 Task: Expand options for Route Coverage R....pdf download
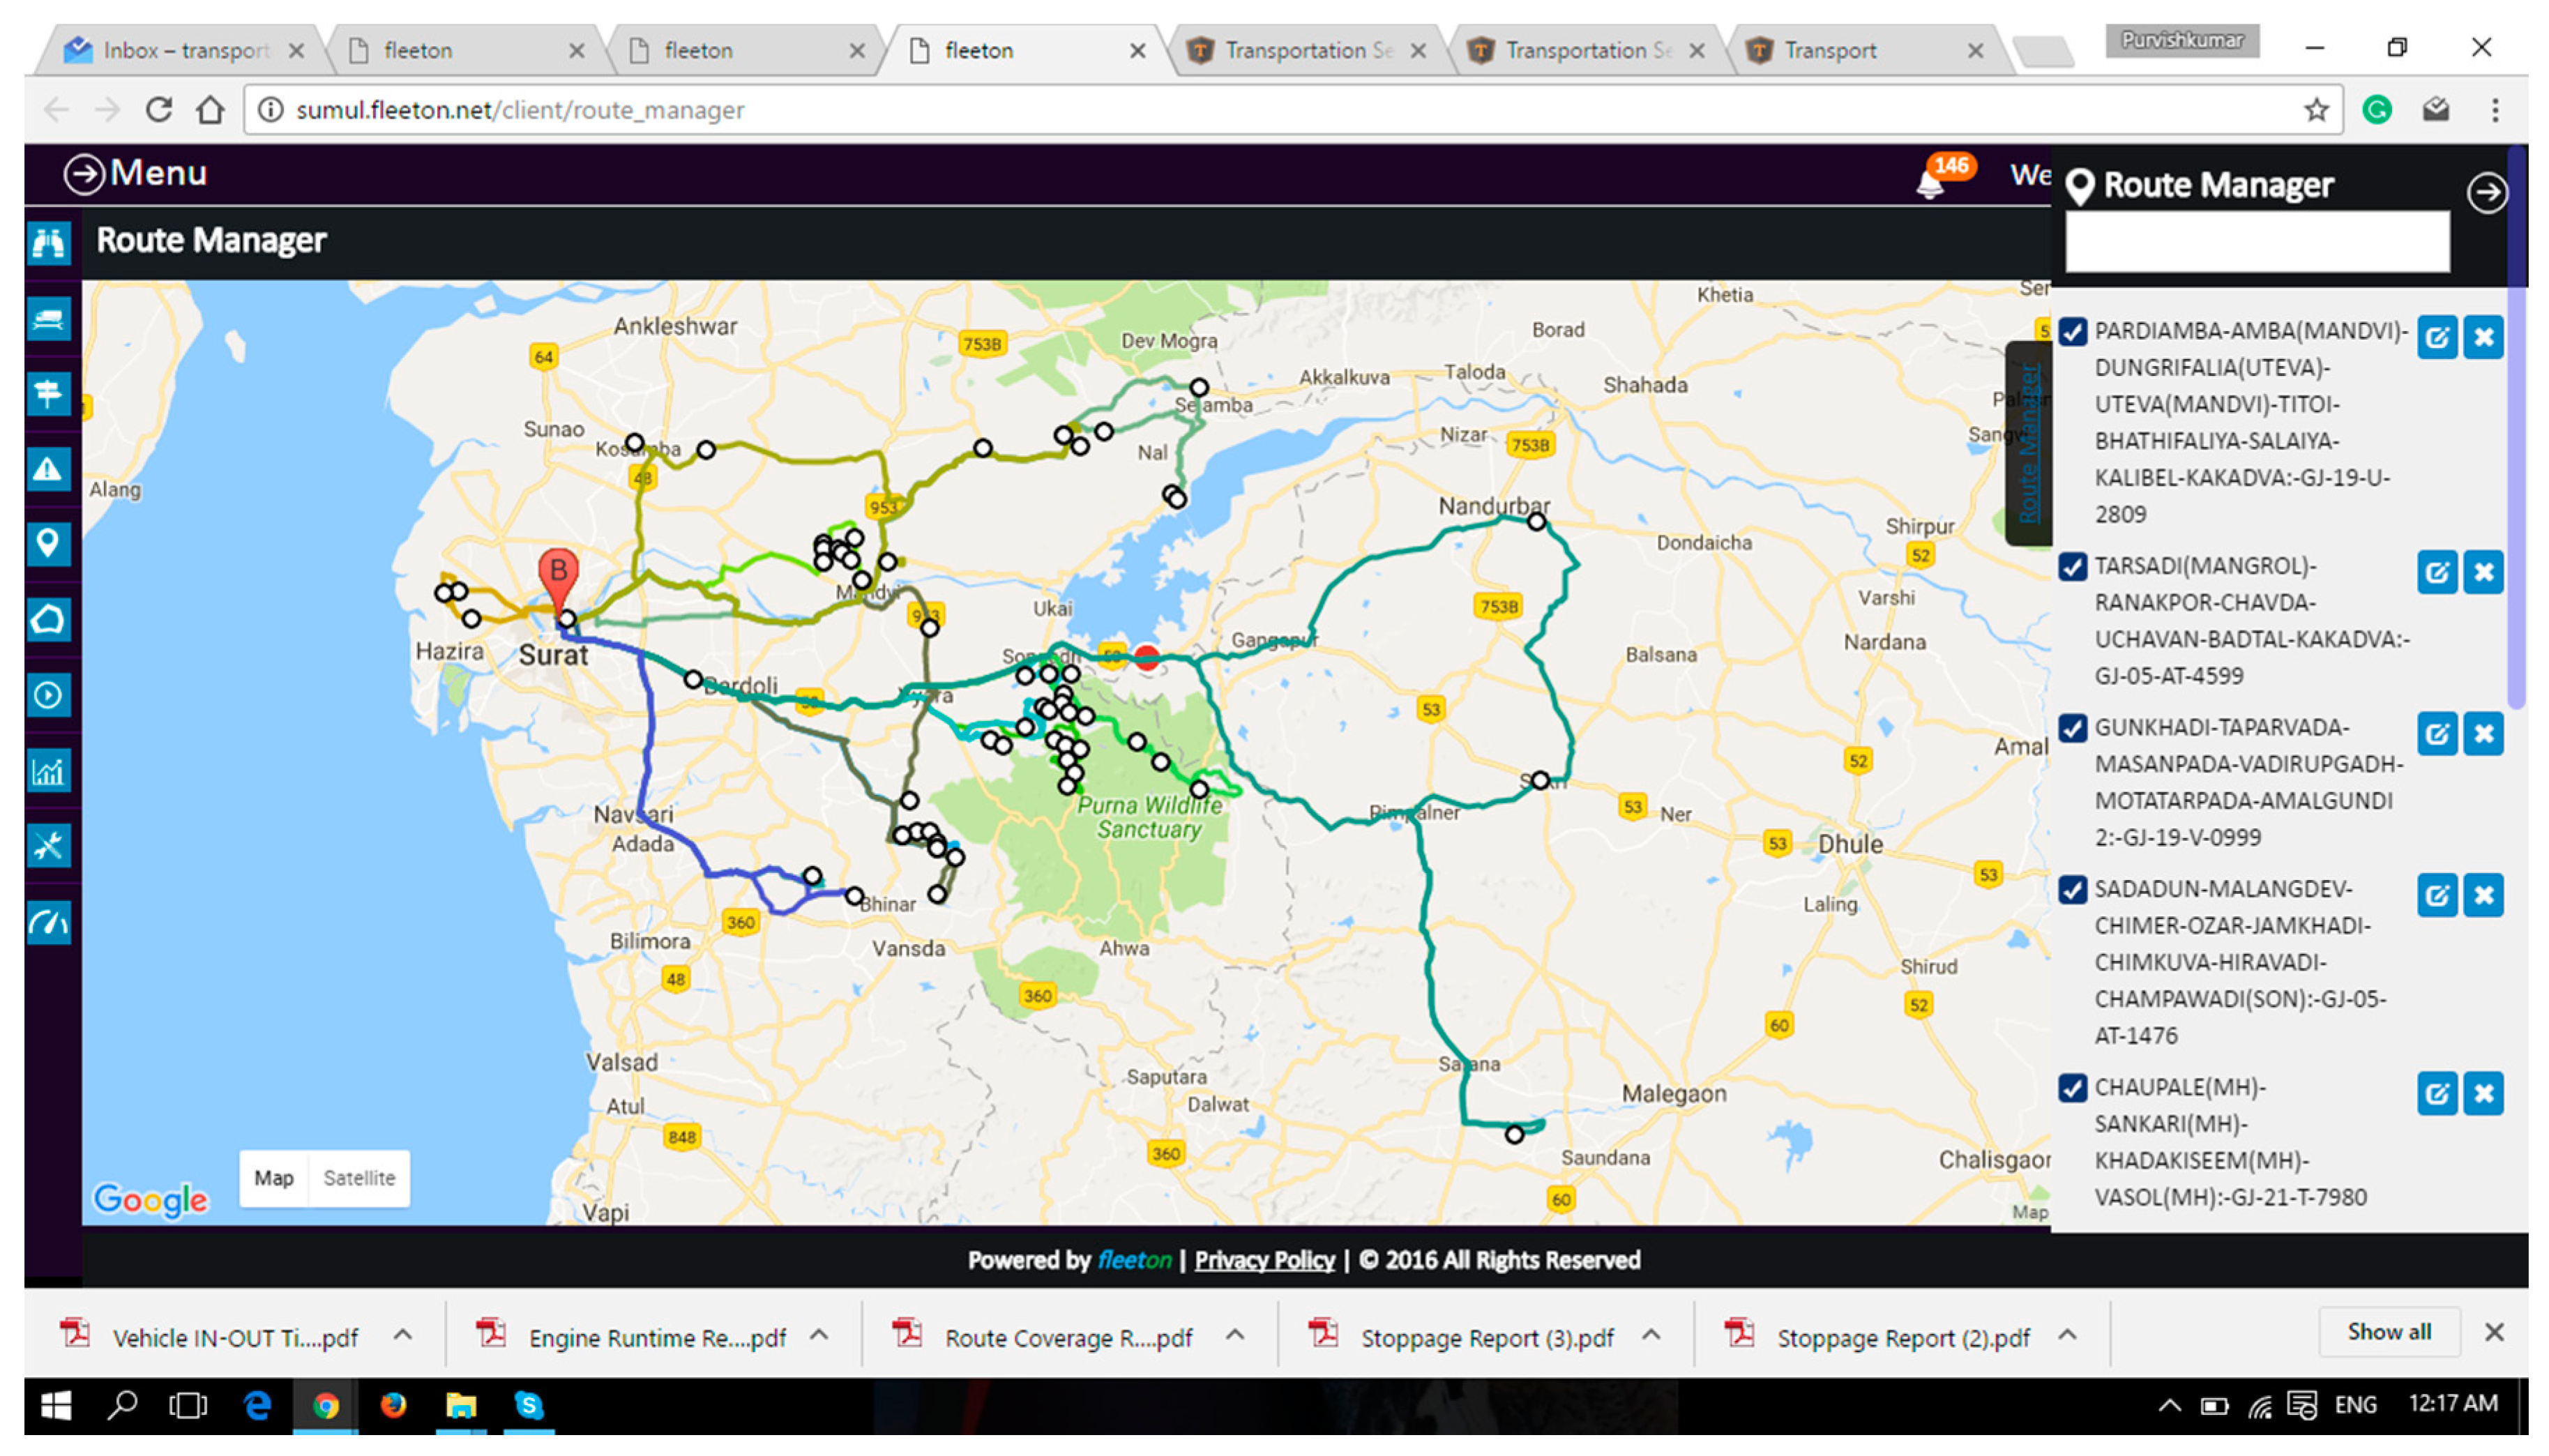1235,1335
